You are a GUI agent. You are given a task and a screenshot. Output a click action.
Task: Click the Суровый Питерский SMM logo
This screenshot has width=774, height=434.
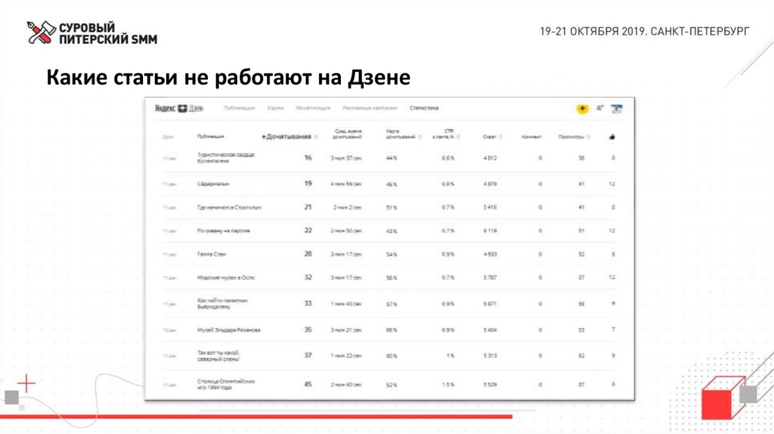coord(92,33)
